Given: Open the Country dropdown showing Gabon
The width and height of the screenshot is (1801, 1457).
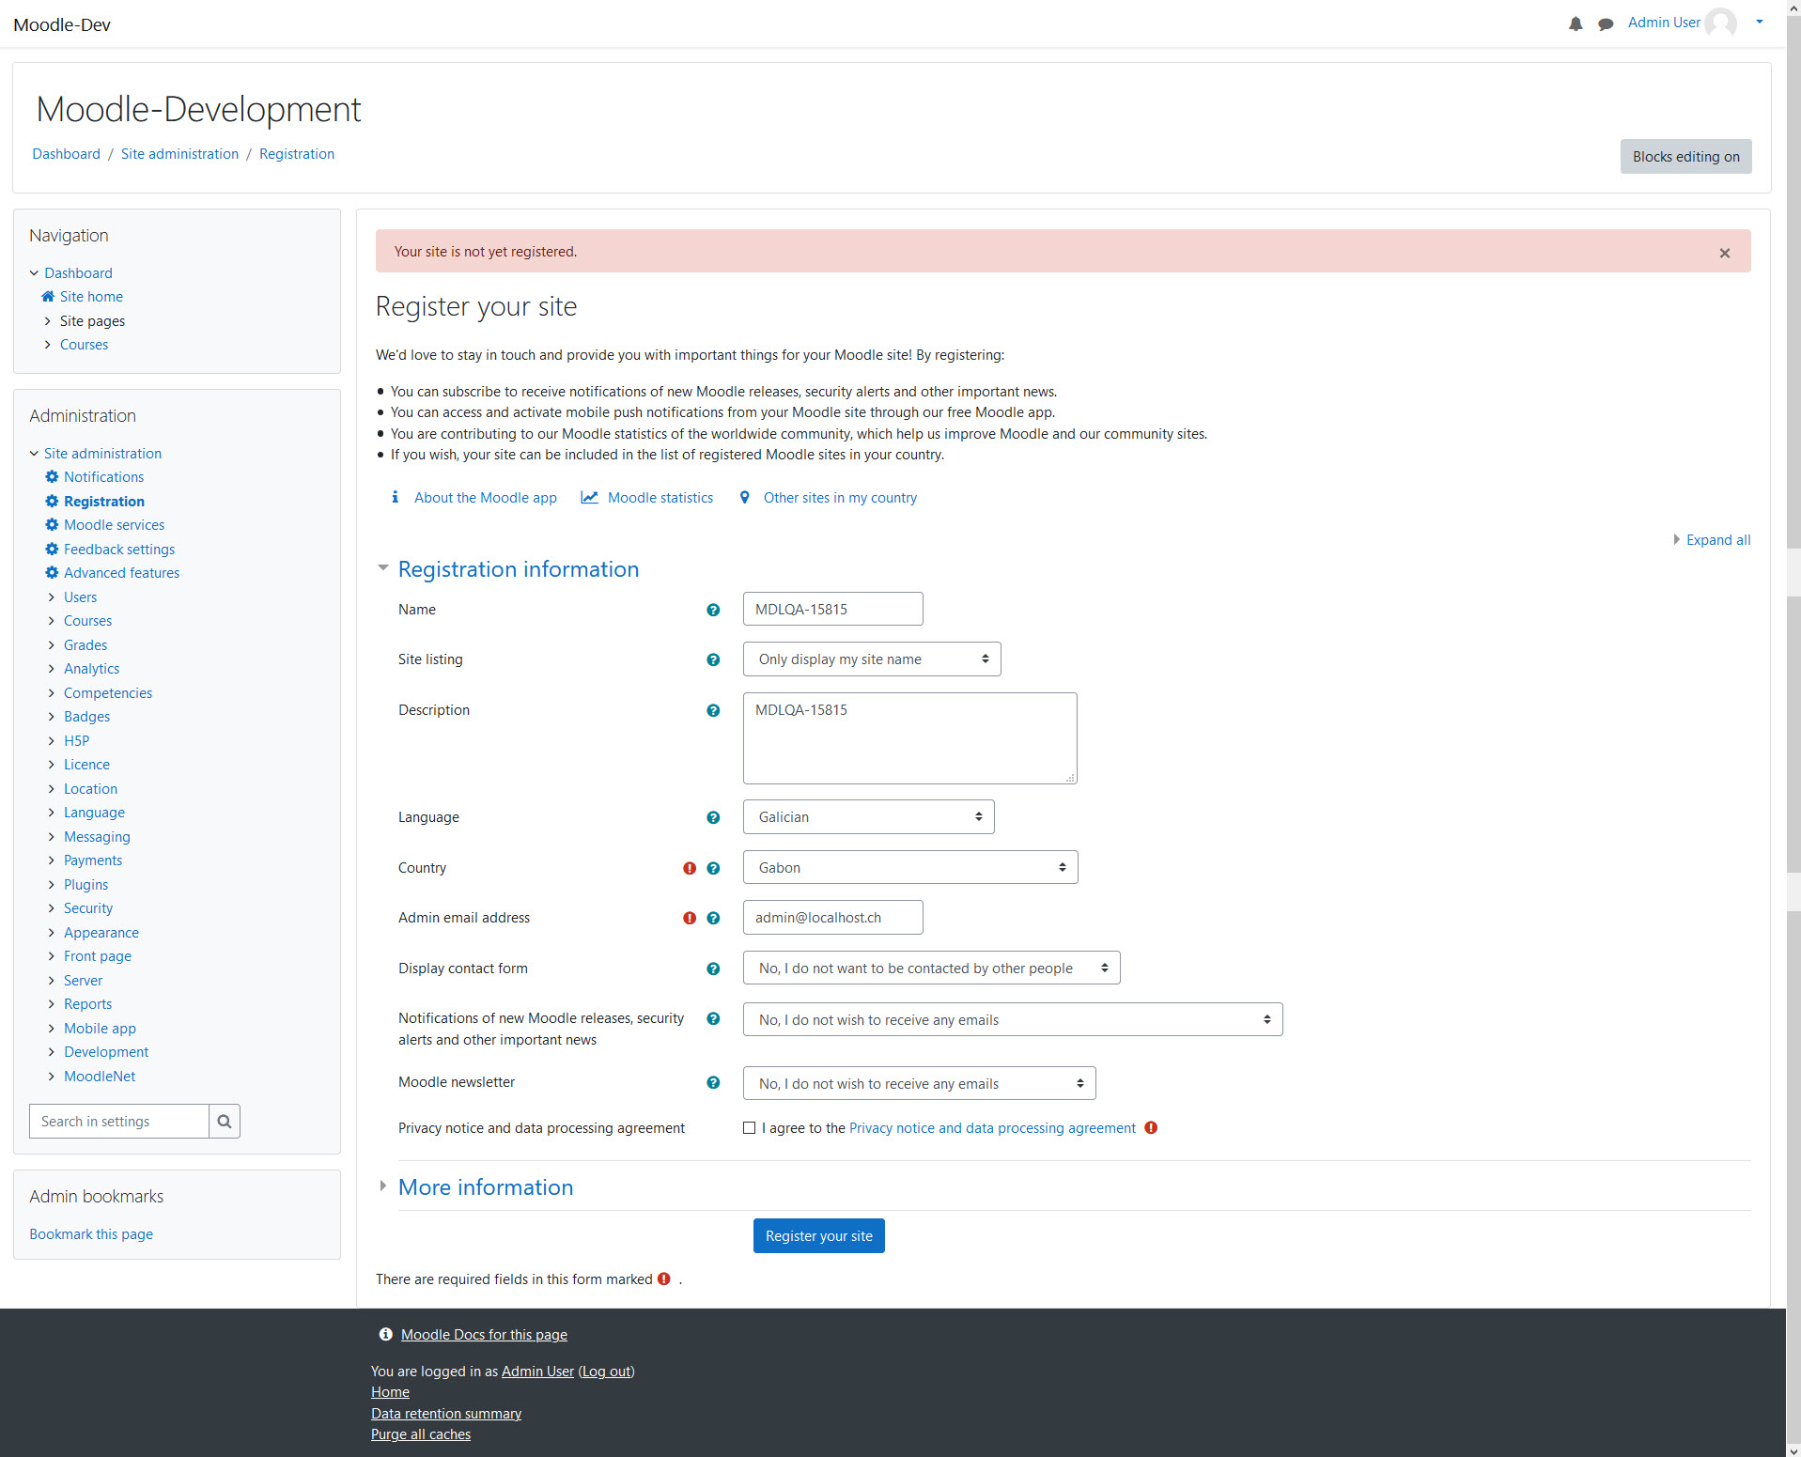Looking at the screenshot, I should [x=910, y=867].
